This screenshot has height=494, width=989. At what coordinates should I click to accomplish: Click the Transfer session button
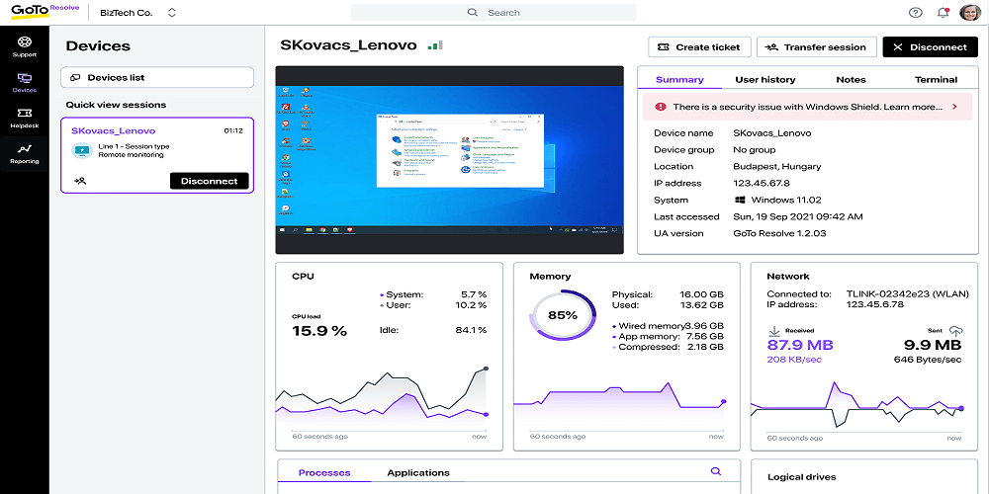click(816, 46)
